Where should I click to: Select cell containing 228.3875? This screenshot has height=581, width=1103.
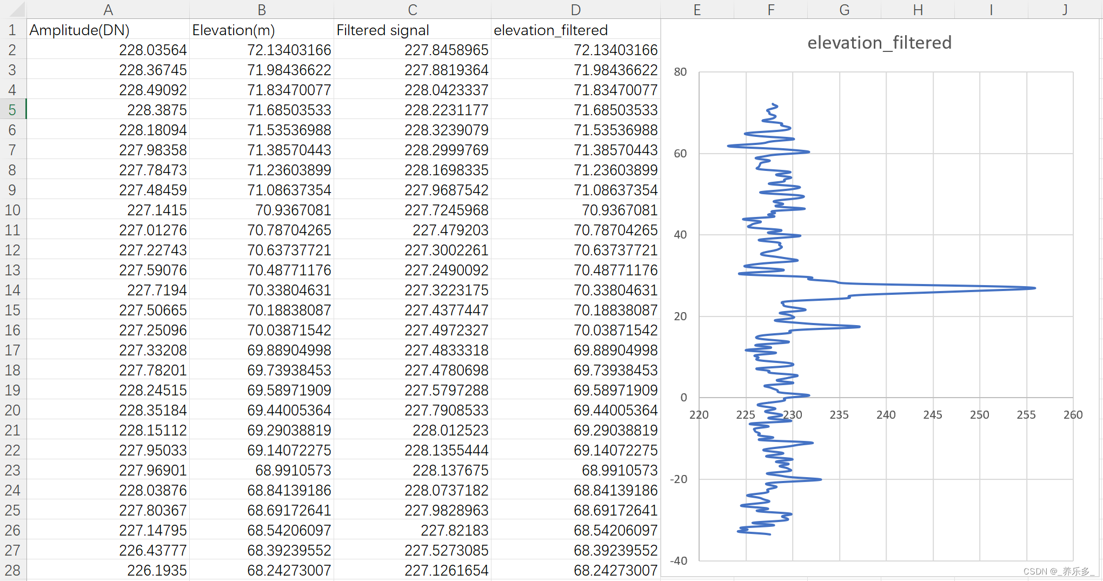[x=108, y=110]
